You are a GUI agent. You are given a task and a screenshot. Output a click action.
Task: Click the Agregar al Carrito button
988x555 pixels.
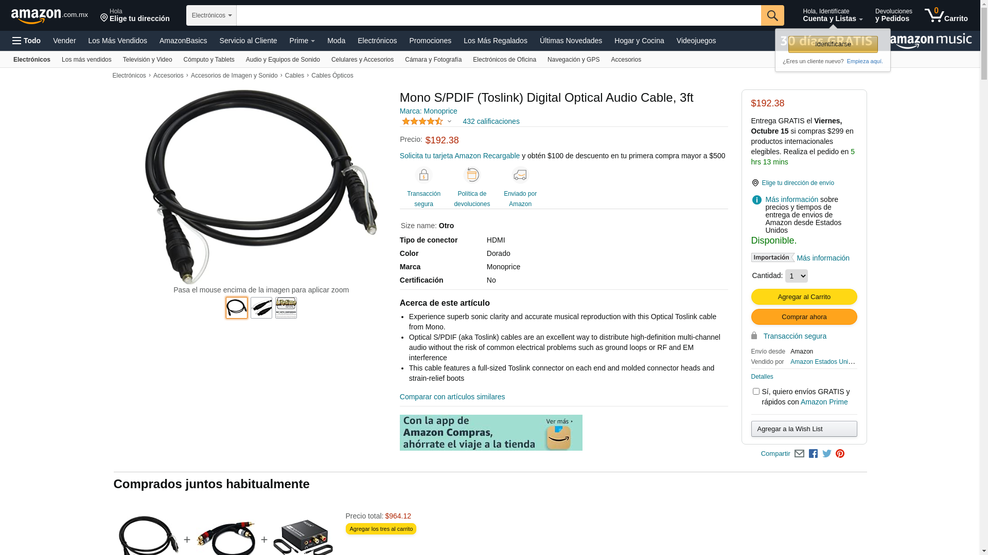[x=804, y=297]
